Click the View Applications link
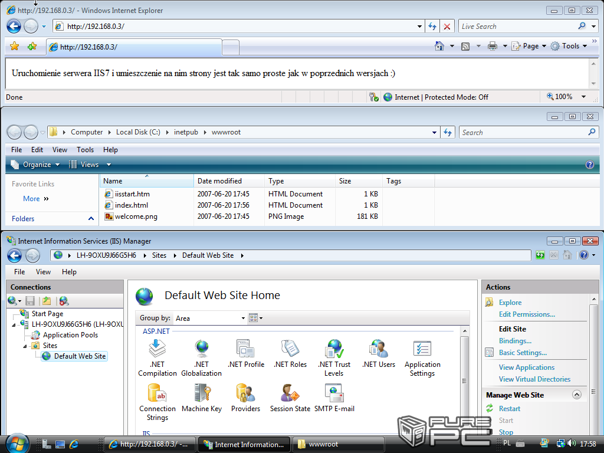This screenshot has height=453, width=604. (x=527, y=367)
